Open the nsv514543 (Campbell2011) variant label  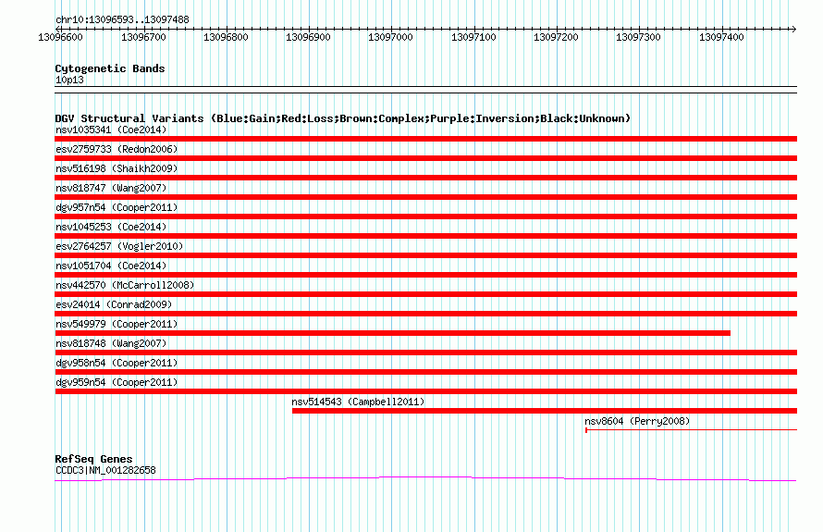click(x=358, y=402)
